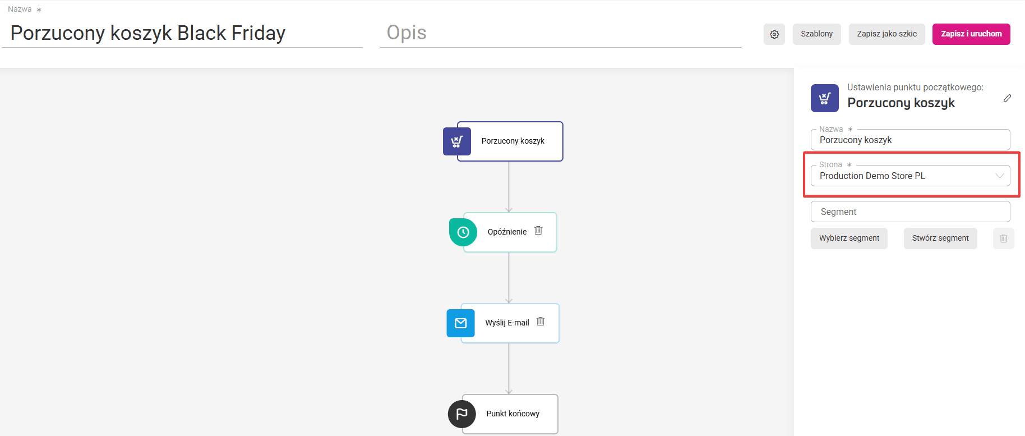Click the cart icon in the settings panel header
This screenshot has width=1025, height=436.
(x=825, y=98)
